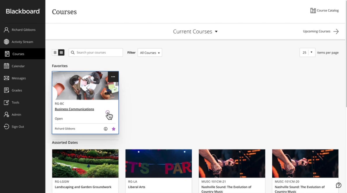Open the Business Communications card overflow menu
Screen dimensions: 347x193
pos(113,77)
